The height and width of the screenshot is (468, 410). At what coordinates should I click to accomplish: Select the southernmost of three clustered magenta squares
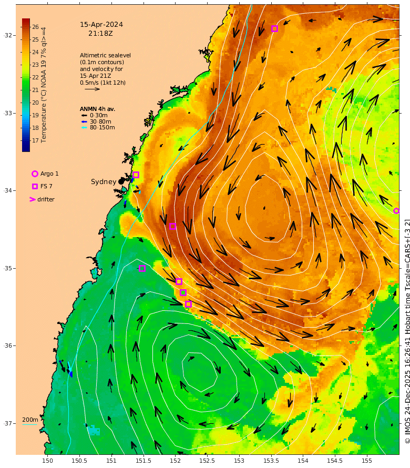[188, 304]
